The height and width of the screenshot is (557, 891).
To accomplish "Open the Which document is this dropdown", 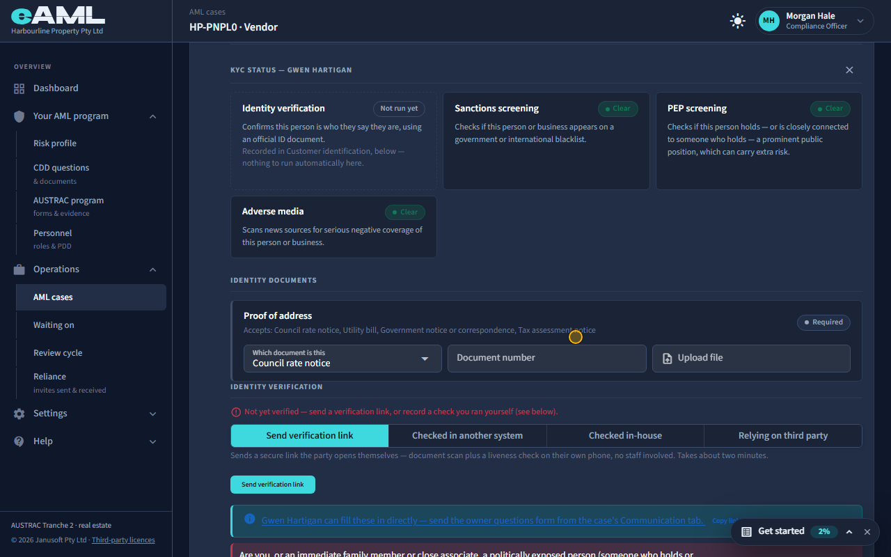I will (x=342, y=359).
